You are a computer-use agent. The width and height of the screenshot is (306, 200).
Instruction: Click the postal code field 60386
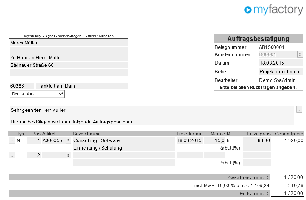22,86
